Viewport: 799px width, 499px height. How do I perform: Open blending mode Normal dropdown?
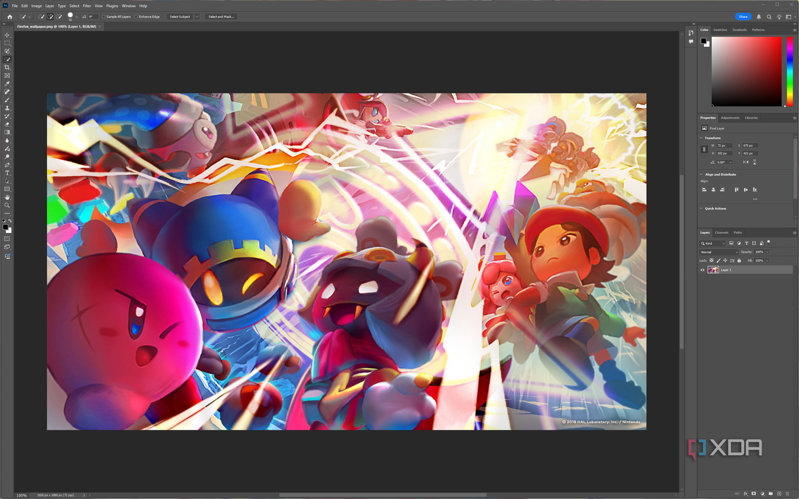[x=719, y=252]
